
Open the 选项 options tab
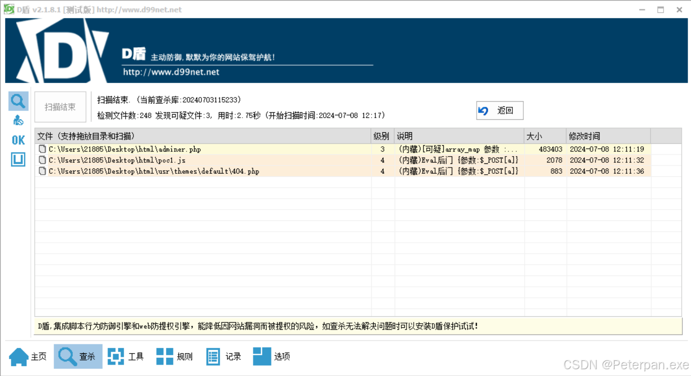(272, 356)
